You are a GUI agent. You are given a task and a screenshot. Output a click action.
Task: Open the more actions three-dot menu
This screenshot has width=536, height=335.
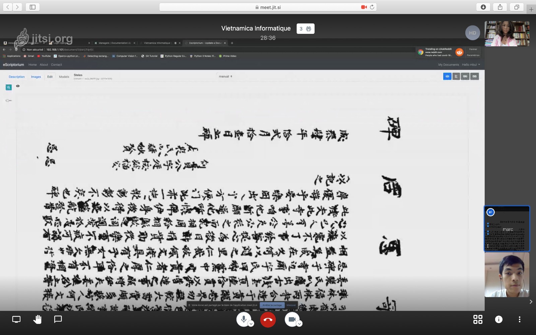click(x=519, y=319)
